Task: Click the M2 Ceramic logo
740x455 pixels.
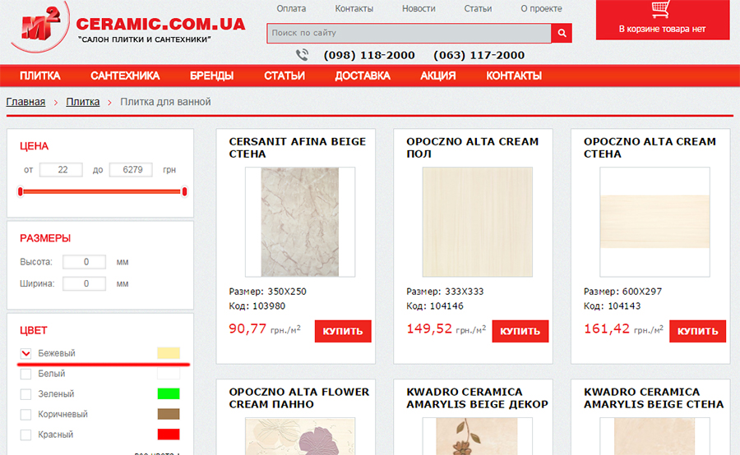Action: pos(41,26)
